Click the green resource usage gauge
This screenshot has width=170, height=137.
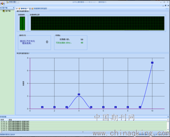[22, 23]
